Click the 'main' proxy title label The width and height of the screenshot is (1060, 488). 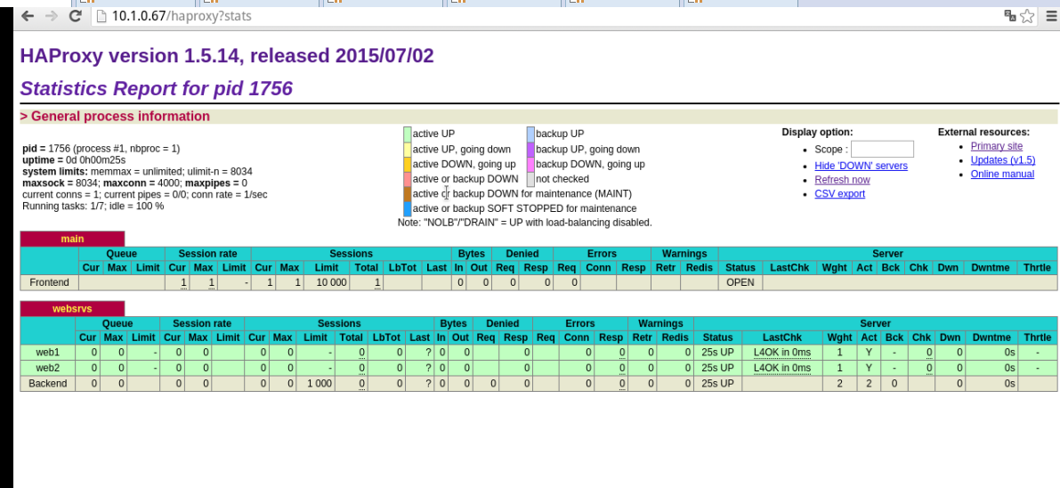coord(72,239)
